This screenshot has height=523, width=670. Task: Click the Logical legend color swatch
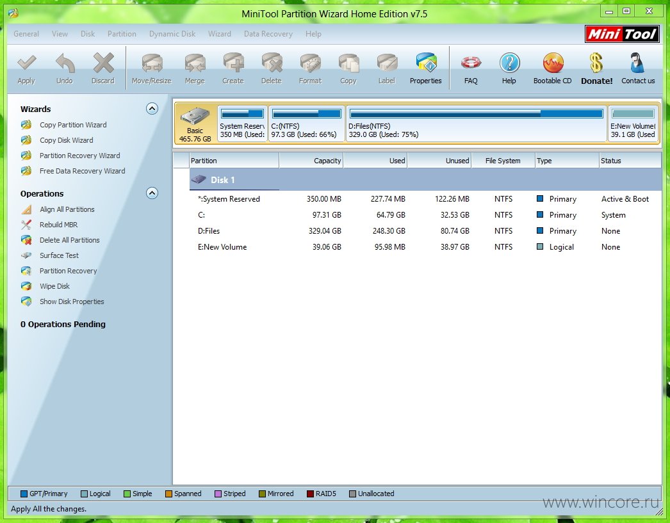point(84,494)
